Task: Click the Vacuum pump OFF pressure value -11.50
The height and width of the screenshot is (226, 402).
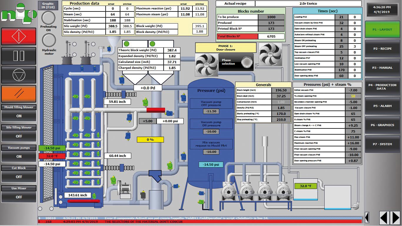Action: click(211, 111)
